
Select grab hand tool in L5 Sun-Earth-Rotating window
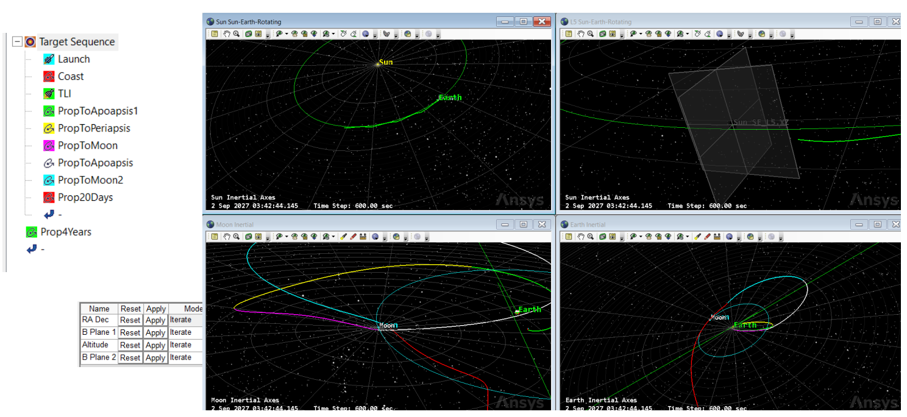point(580,34)
